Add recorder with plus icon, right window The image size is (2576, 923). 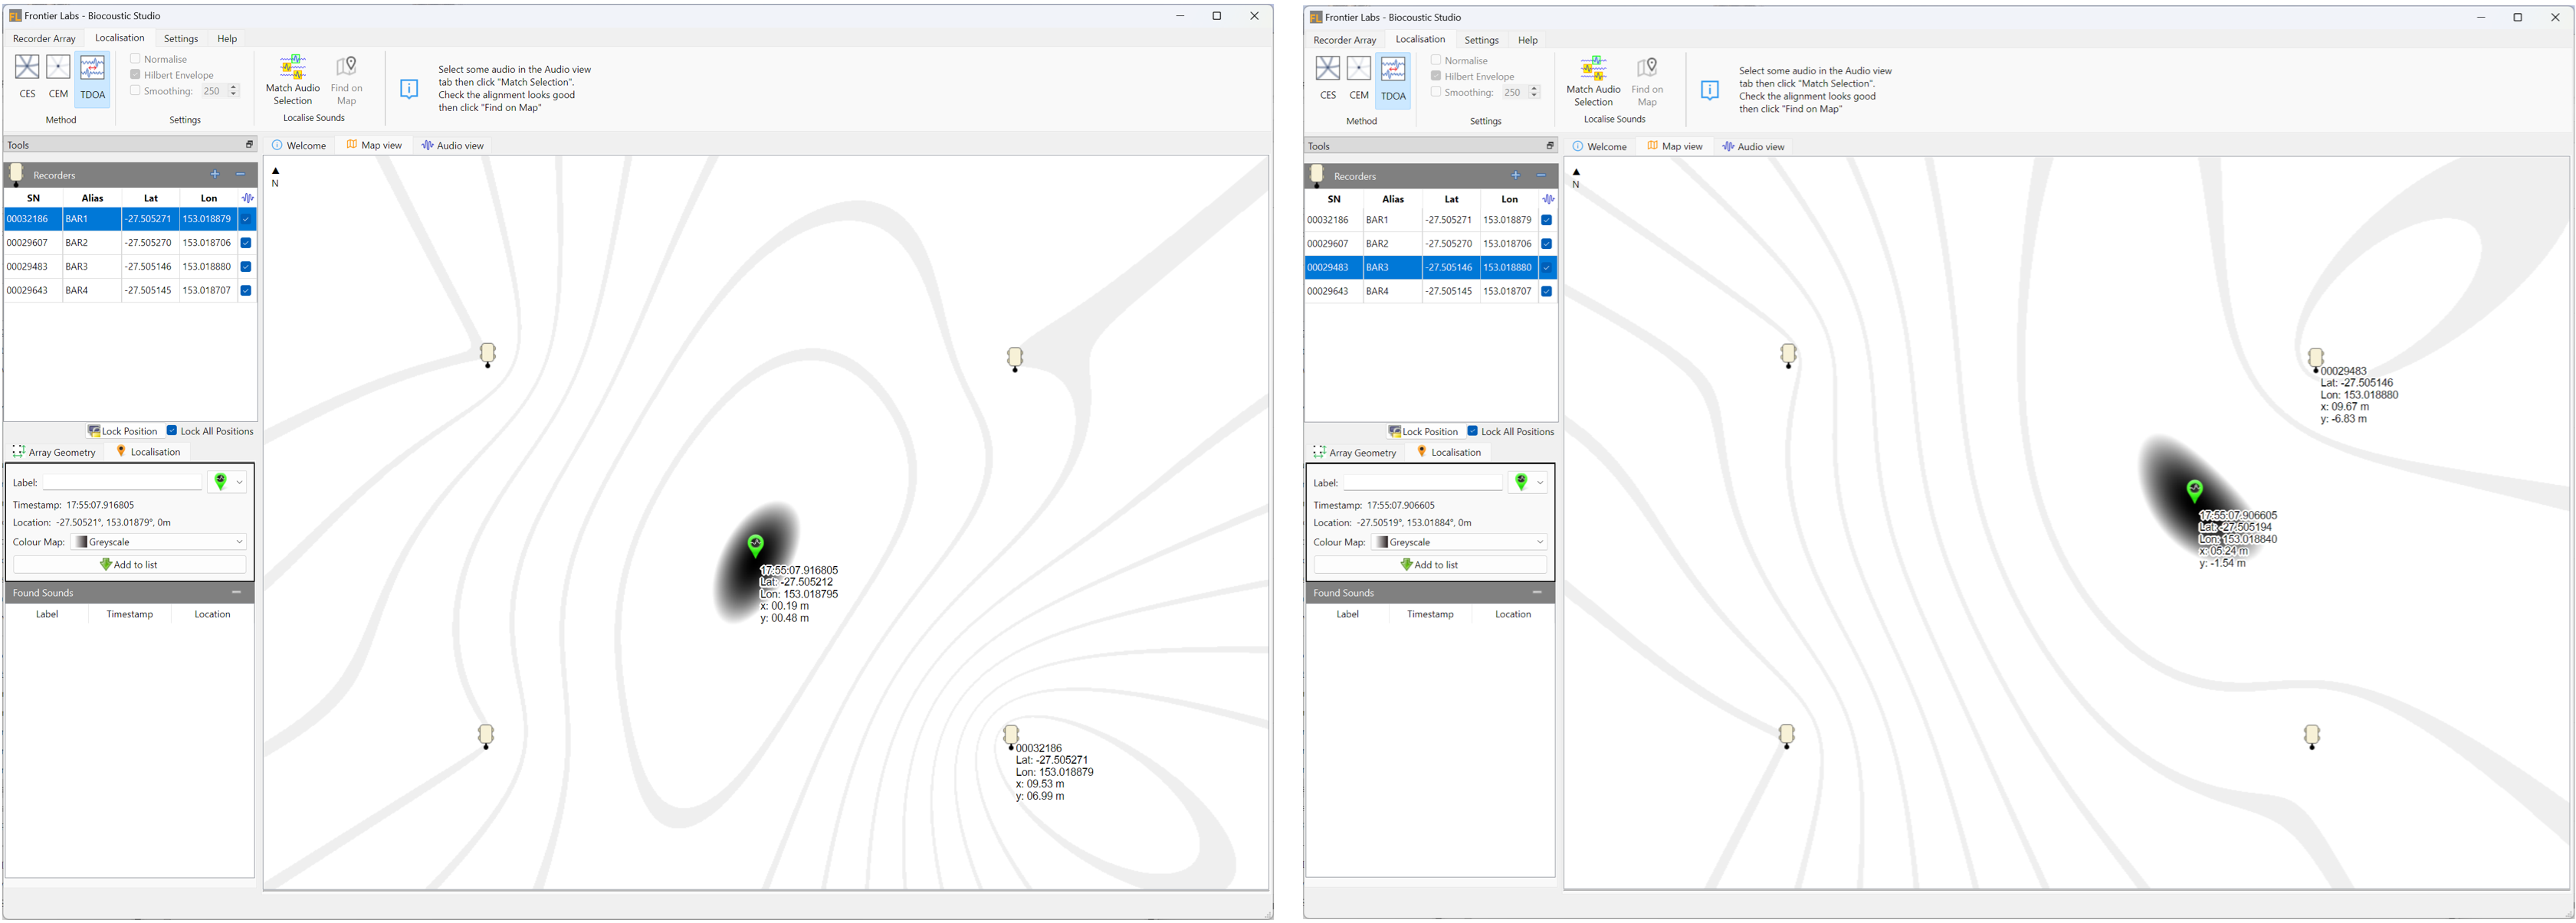[x=1516, y=175]
